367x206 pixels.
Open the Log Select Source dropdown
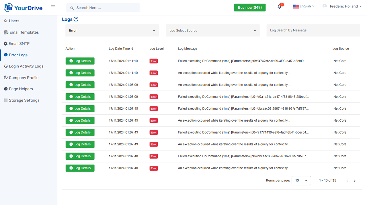(x=212, y=31)
